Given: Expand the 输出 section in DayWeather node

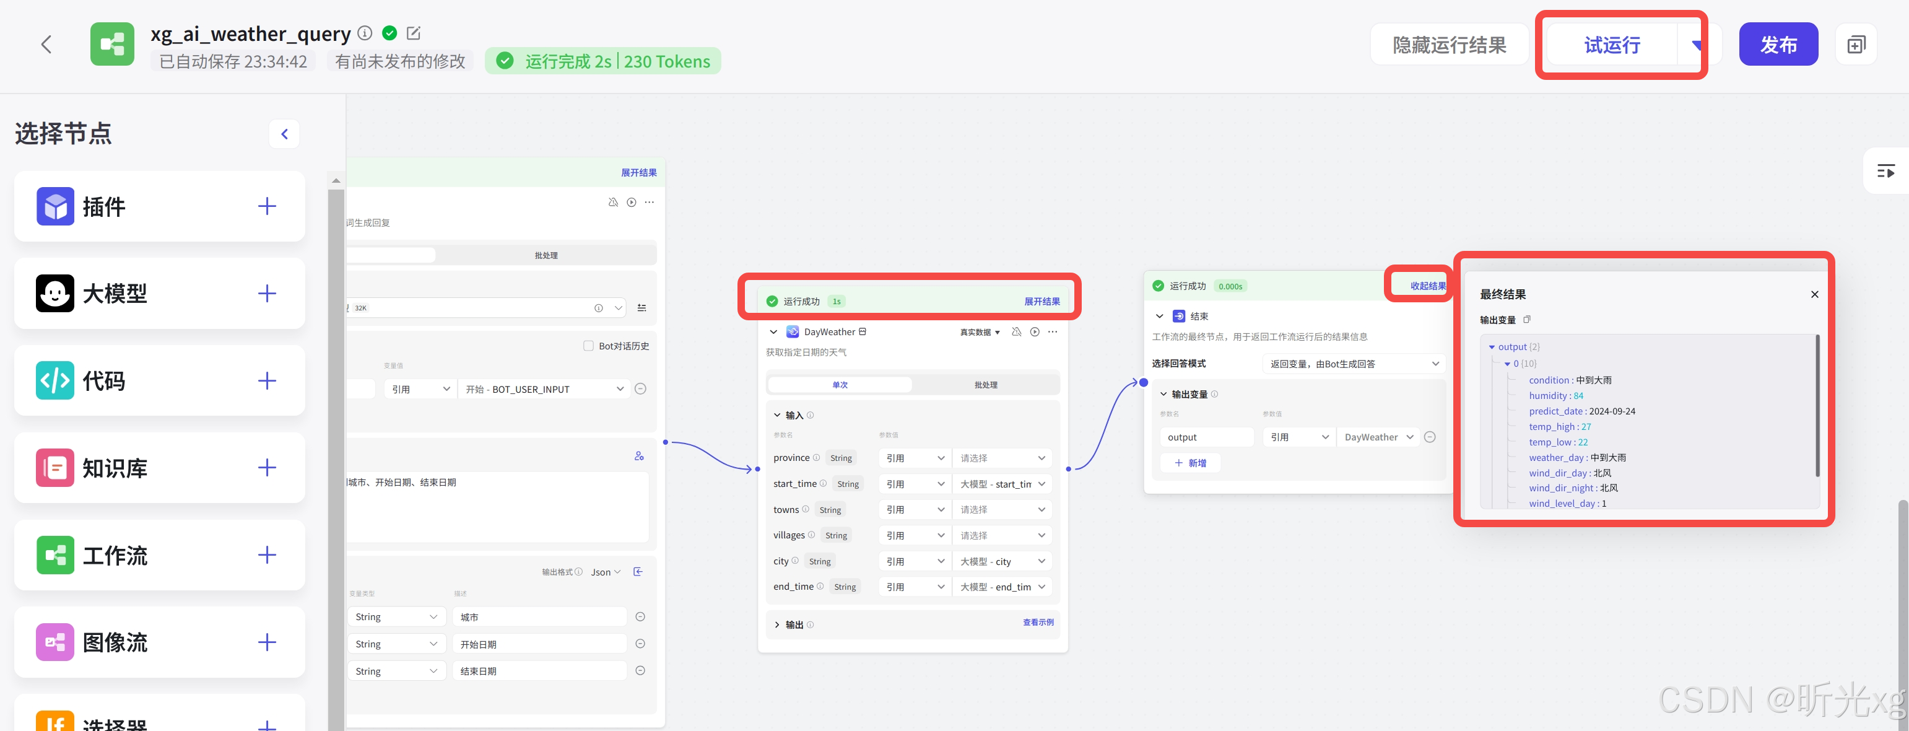Looking at the screenshot, I should point(777,625).
